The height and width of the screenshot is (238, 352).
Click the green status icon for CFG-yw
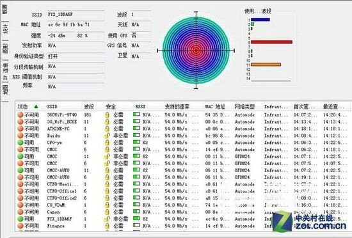coord(20,143)
